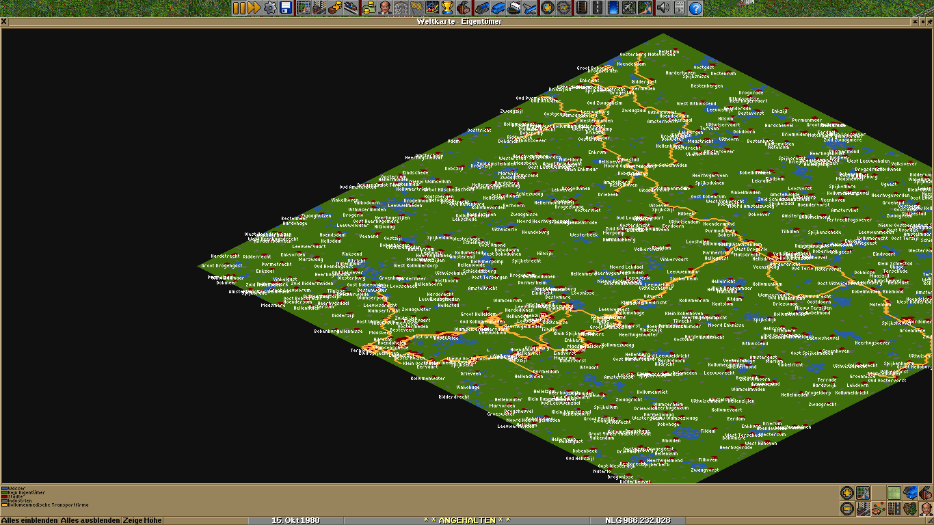Image resolution: width=934 pixels, height=525 pixels.
Task: Click the fast forward button
Action: (x=254, y=8)
